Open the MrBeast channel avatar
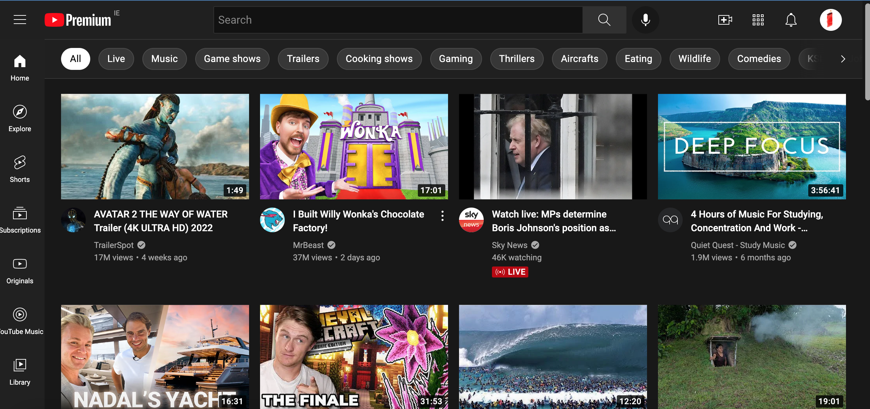870x409 pixels. coord(272,220)
